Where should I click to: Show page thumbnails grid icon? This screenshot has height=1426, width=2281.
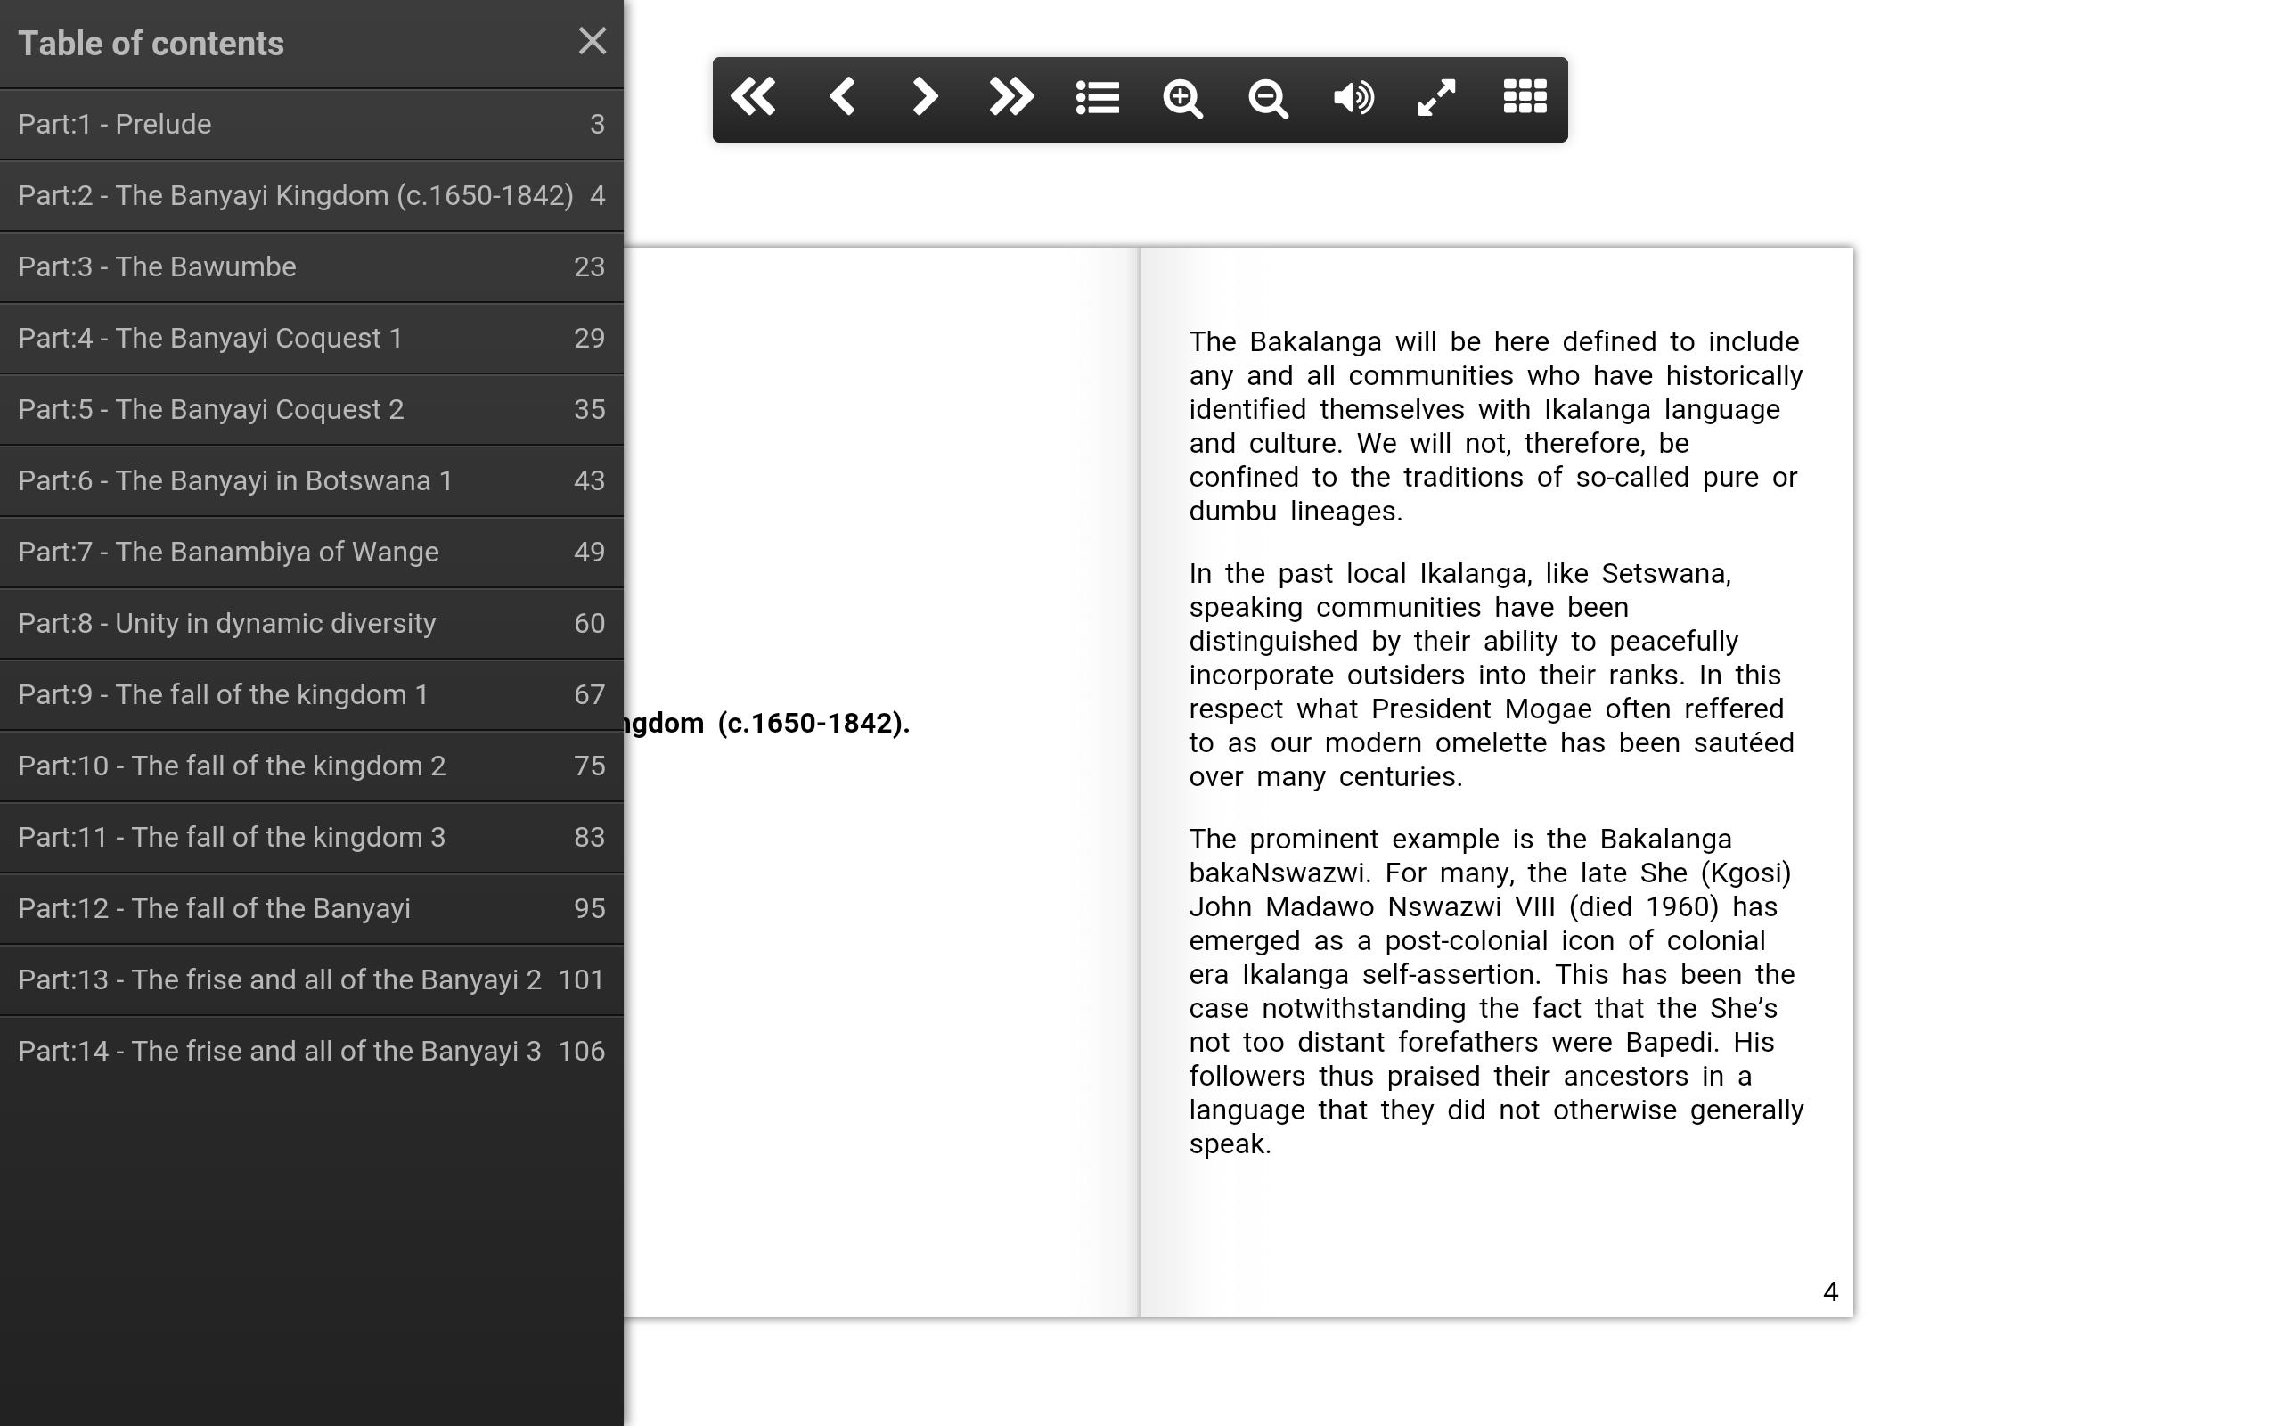(1525, 97)
